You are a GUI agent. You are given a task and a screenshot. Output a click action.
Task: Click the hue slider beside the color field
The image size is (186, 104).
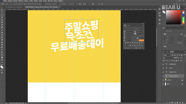(183, 17)
